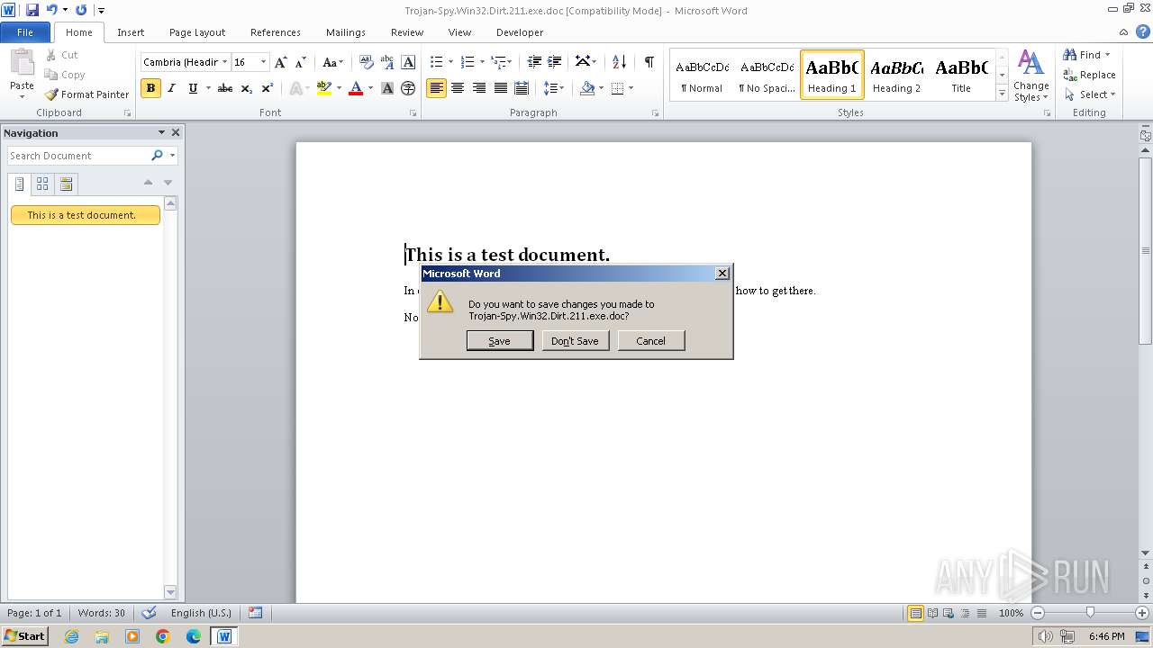Click the Format Painter tool
The height and width of the screenshot is (648, 1153).
tap(86, 94)
